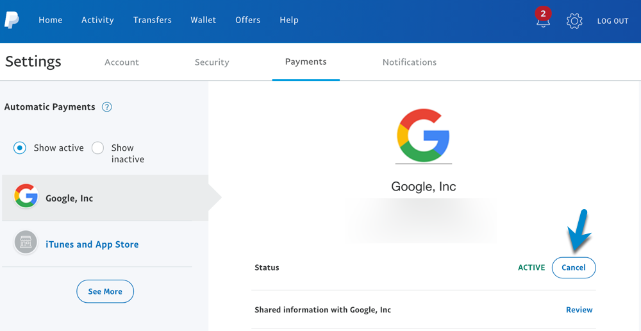Open Activity in top navigation
641x331 pixels.
[97, 20]
